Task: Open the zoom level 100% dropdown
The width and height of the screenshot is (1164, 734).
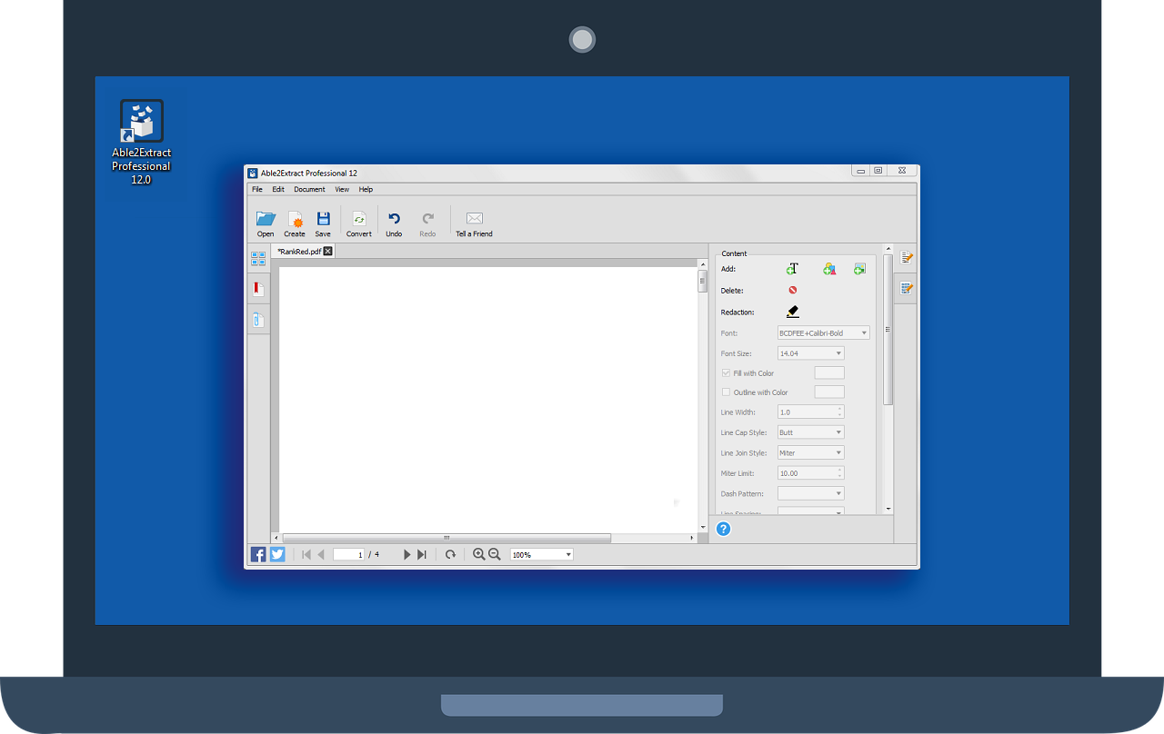Action: (x=541, y=554)
